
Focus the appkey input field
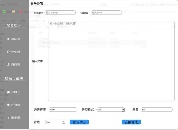[x=60, y=13]
